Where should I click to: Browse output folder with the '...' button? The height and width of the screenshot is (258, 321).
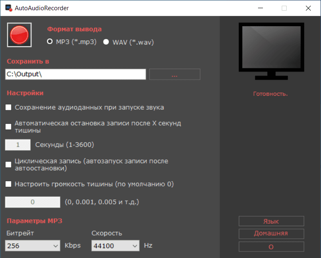click(175, 74)
